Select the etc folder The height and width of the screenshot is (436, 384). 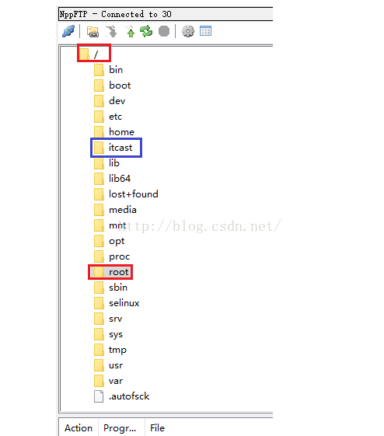(x=108, y=117)
